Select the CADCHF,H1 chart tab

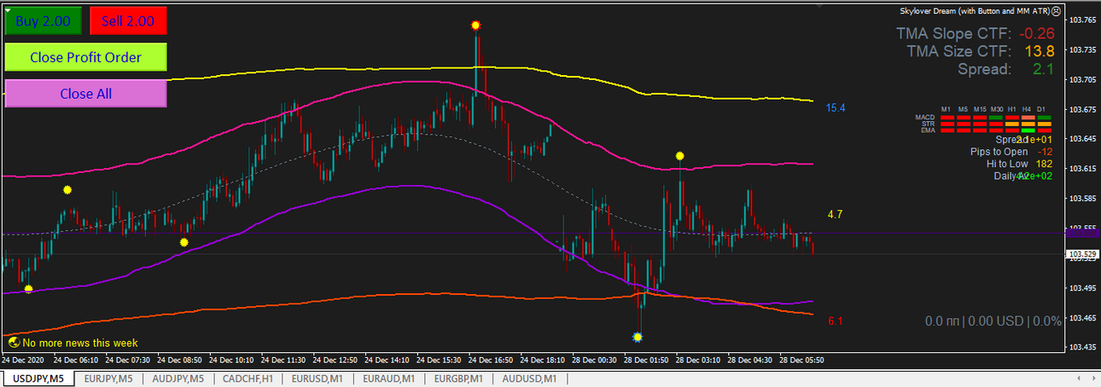[x=248, y=378]
